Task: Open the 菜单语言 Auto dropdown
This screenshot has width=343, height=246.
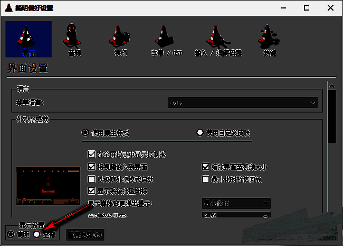Action: (243, 103)
